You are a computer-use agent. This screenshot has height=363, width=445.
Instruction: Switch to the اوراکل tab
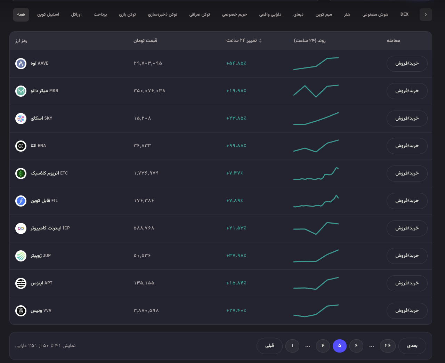(x=76, y=15)
